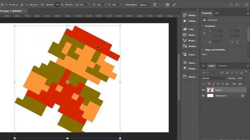Image resolution: width=250 pixels, height=140 pixels.
Task: Toggle the maintain aspect ratio link icon
Action: [x=57, y=5]
